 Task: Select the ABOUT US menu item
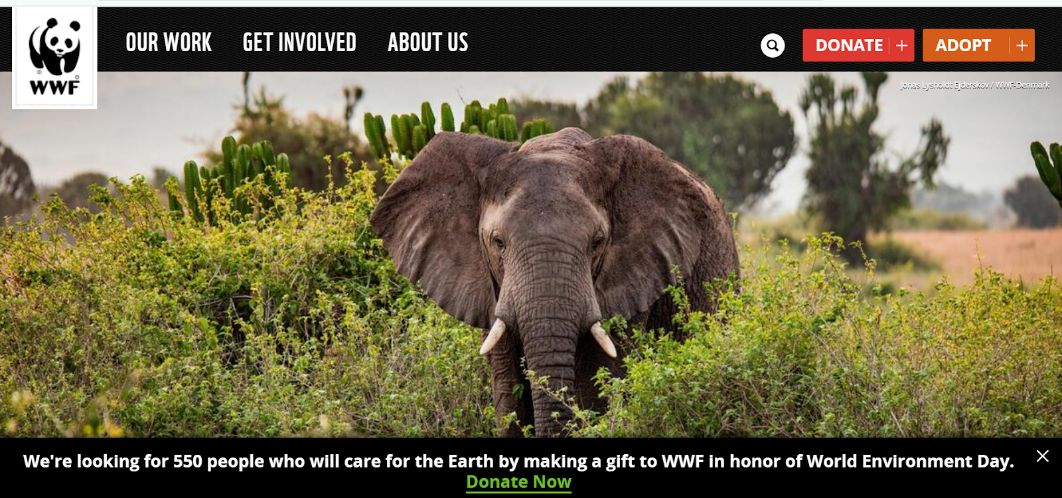(428, 42)
